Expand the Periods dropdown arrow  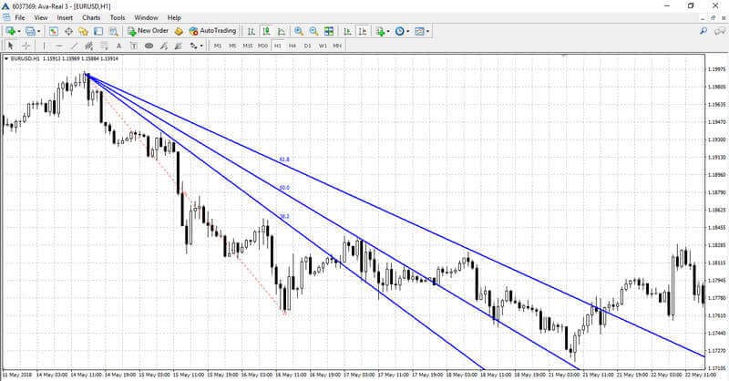click(407, 32)
